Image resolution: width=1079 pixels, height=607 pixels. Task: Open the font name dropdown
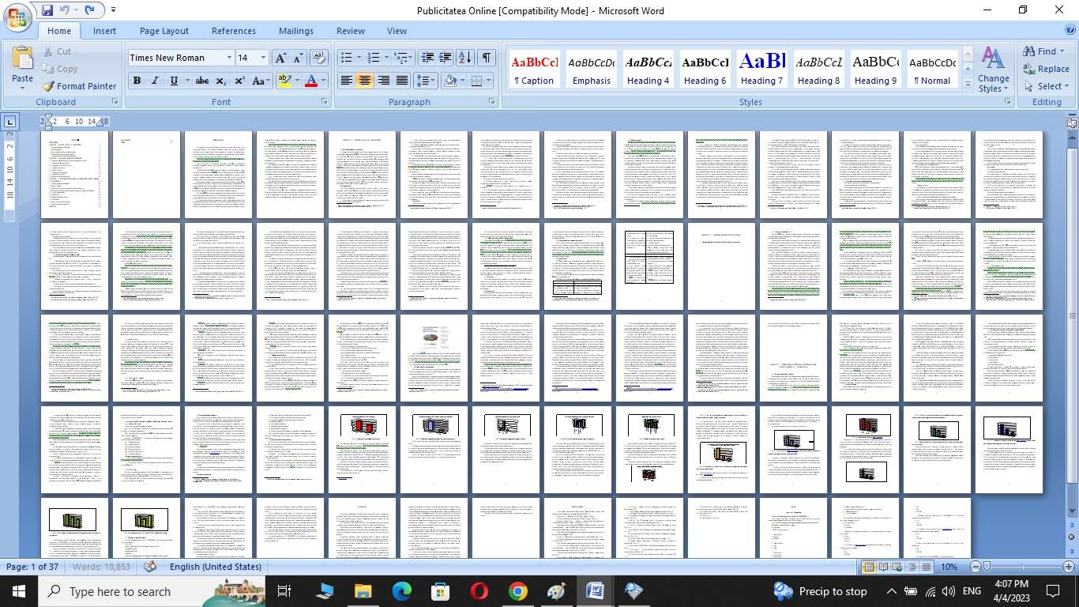229,58
